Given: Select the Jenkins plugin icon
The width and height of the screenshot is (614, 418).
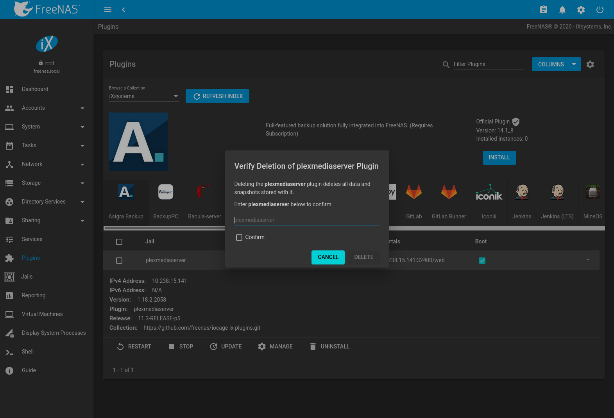Looking at the screenshot, I should click(521, 192).
